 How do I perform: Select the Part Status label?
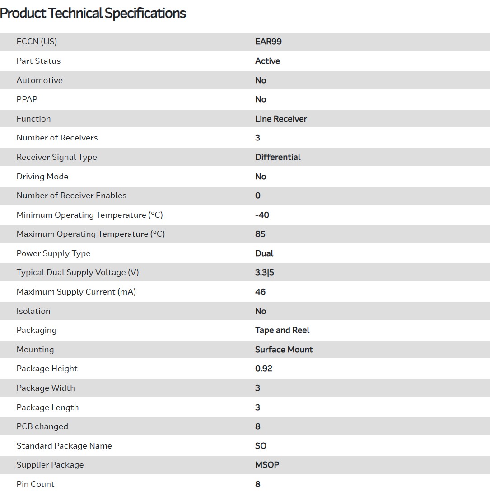38,61
